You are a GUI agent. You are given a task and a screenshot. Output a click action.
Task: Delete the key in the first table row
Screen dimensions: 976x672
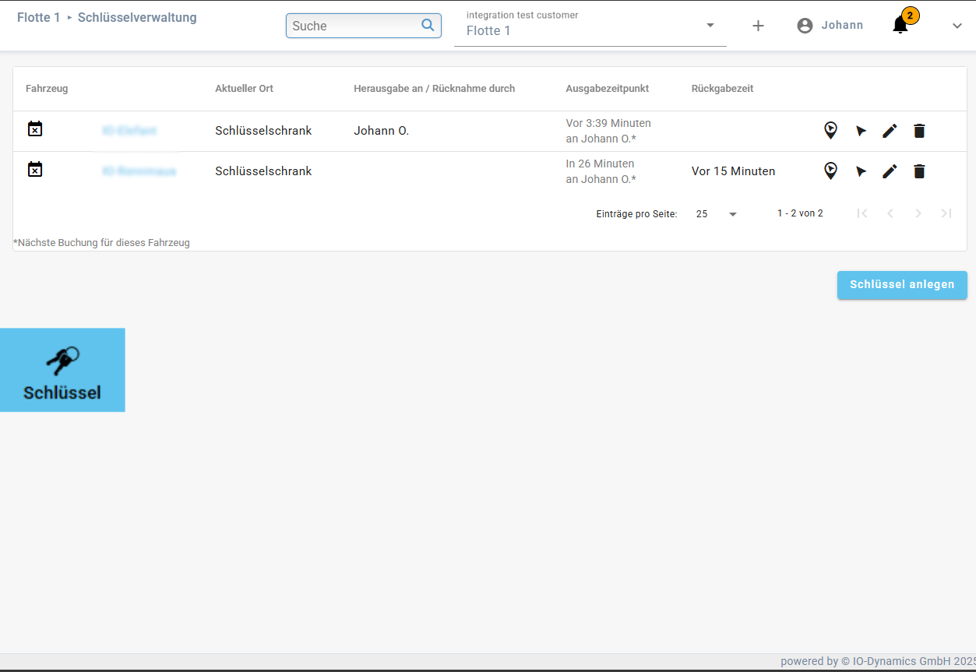click(919, 131)
